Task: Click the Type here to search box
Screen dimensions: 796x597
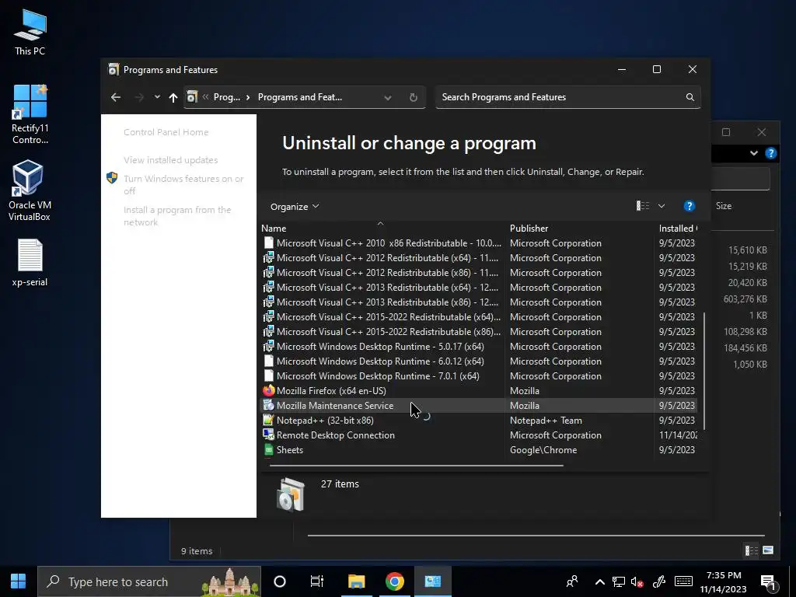Action: pos(148,581)
